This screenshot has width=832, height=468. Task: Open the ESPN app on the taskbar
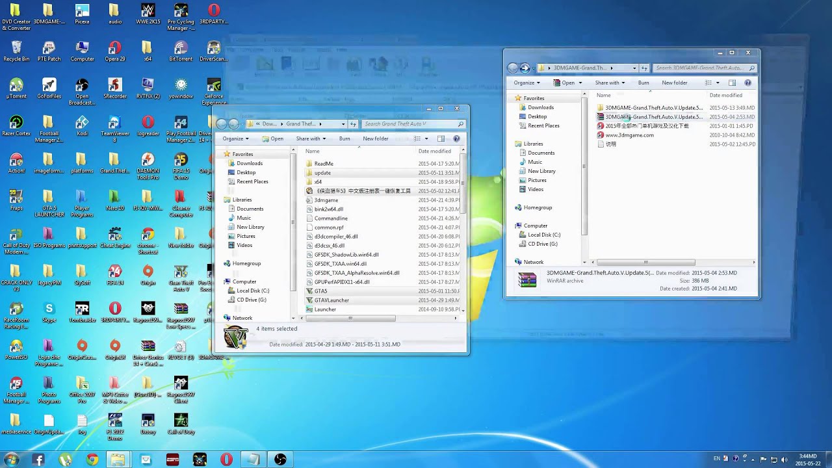point(172,460)
